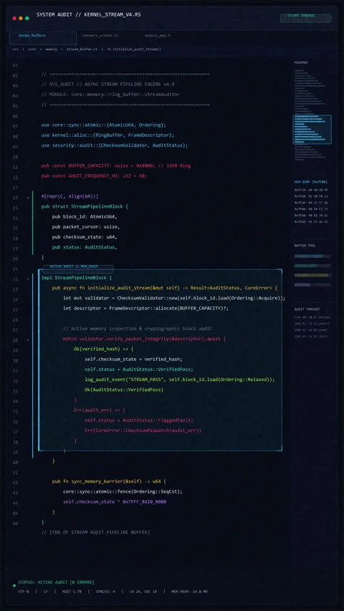Select the CORE #1 audit thread row
Image resolution: width=344 pixels, height=611 pixels.
tap(312, 324)
